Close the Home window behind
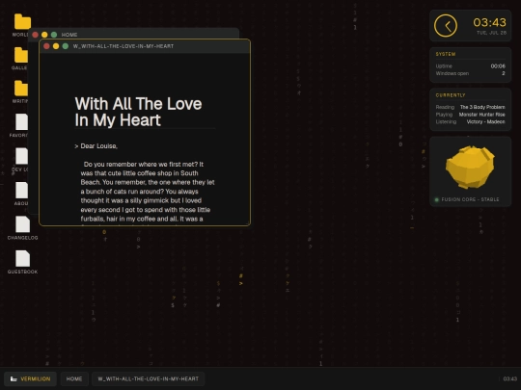Viewport: 521px width, 390px height. coord(36,35)
